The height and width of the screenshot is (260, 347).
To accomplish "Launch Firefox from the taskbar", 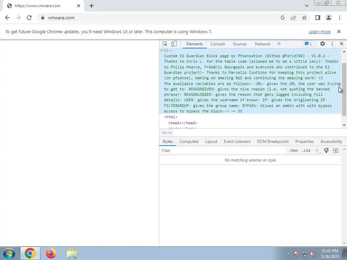I will (x=51, y=253).
